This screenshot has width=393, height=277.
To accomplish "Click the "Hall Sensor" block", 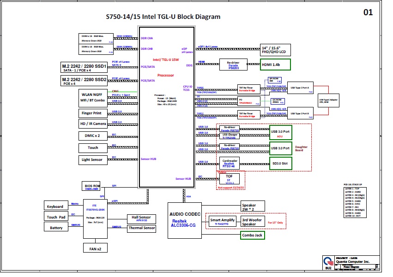I will coord(141,219).
